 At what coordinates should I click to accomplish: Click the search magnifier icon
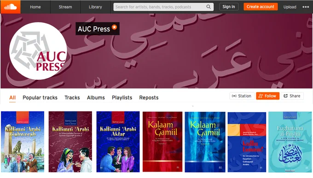tap(209, 7)
